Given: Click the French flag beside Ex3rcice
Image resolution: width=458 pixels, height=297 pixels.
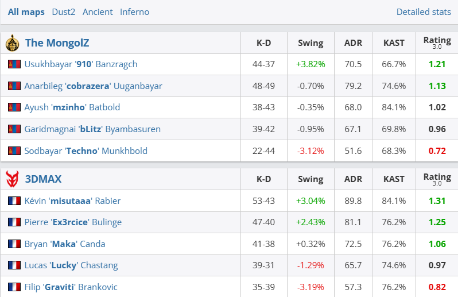Looking at the screenshot, I should pos(14,222).
